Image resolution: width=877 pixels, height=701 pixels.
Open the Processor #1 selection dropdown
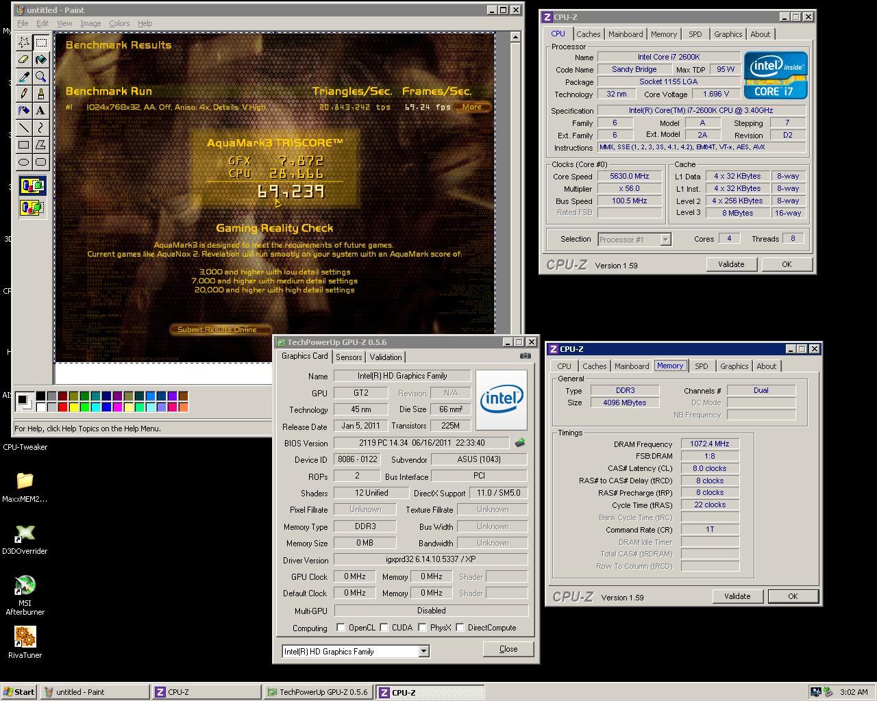[665, 240]
